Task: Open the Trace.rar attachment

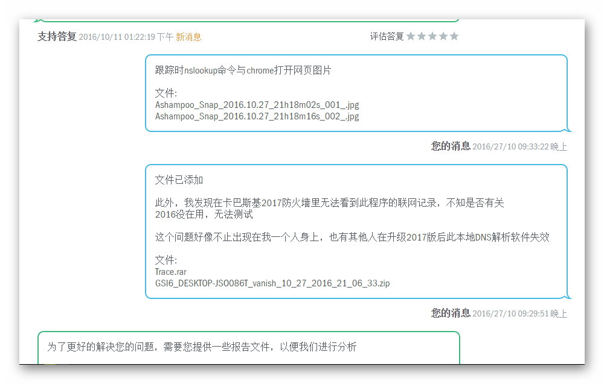Action: [x=171, y=272]
